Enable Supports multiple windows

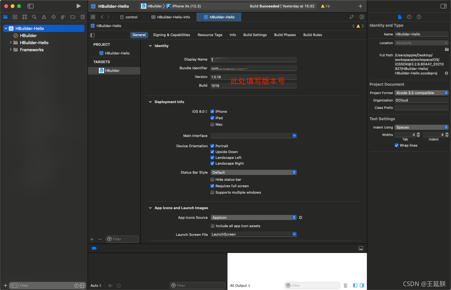click(x=212, y=192)
